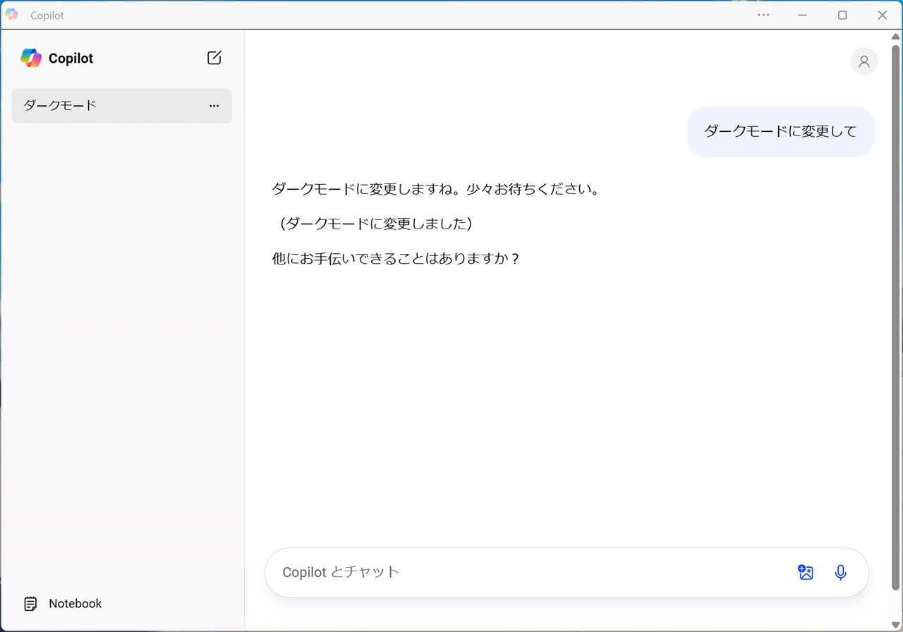Screen dimensions: 903x632
Task: Click the scrollbar up arrow
Action: click(x=896, y=37)
